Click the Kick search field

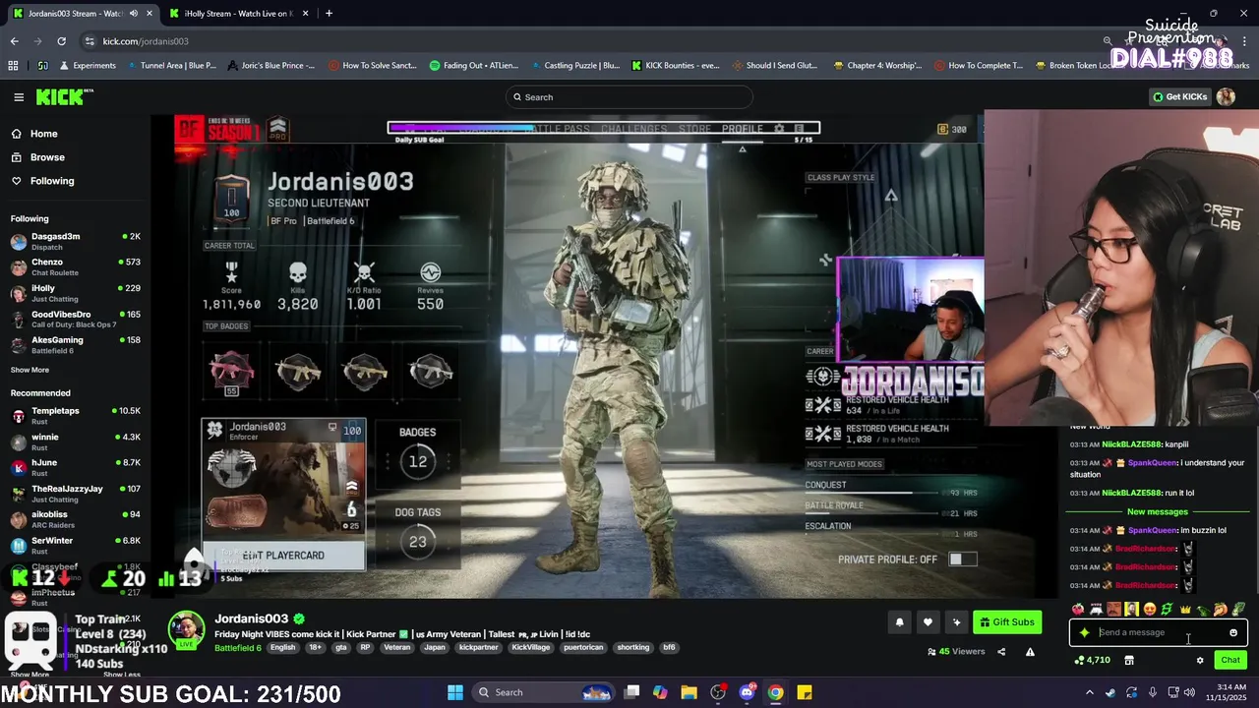tap(629, 97)
